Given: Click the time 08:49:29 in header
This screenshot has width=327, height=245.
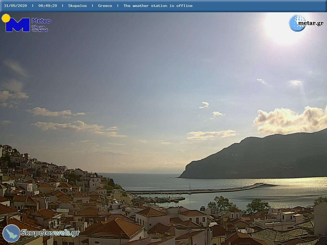Looking at the screenshot, I should click(x=48, y=6).
